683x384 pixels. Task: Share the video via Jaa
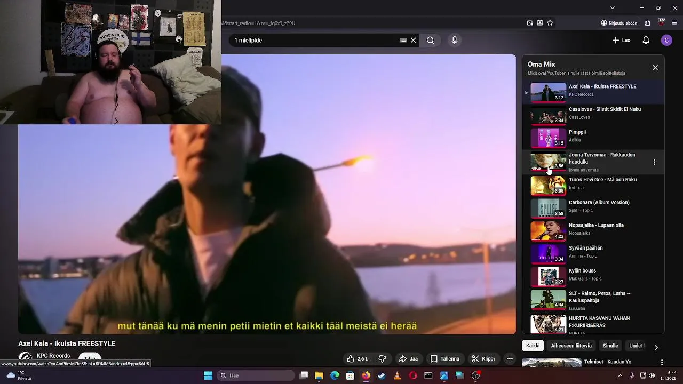tap(408, 359)
